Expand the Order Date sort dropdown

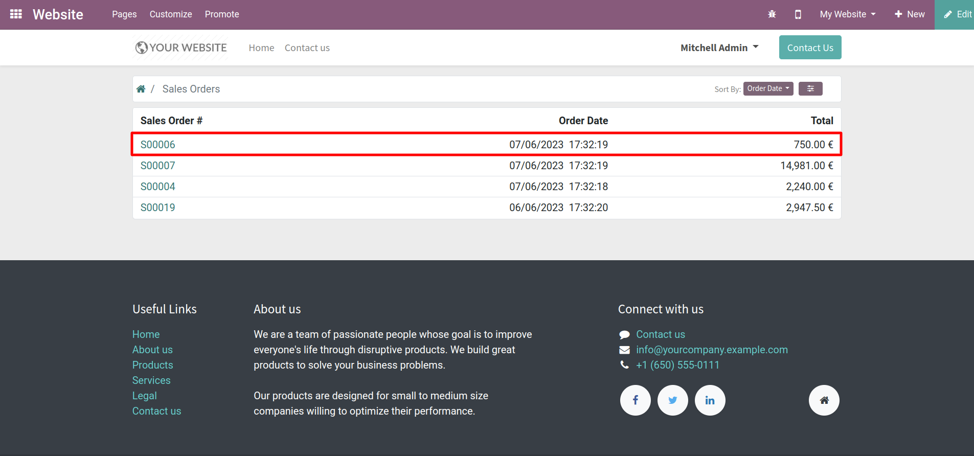tap(768, 88)
